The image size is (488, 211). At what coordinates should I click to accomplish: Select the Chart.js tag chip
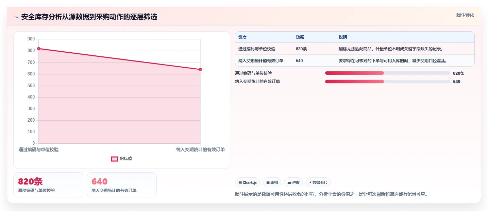pos(248,182)
